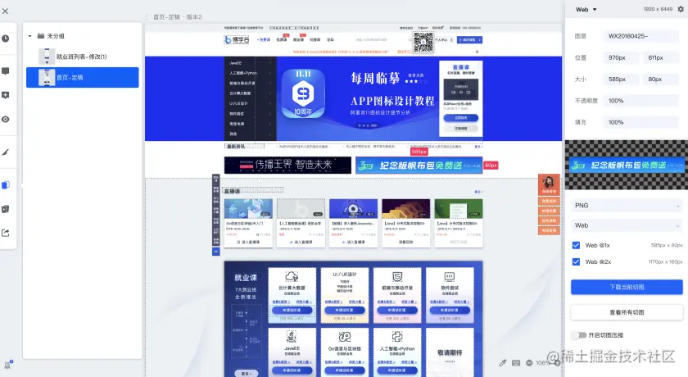The width and height of the screenshot is (688, 377).
Task: Open the Web device type dropdown below PNG
Action: (x=627, y=225)
